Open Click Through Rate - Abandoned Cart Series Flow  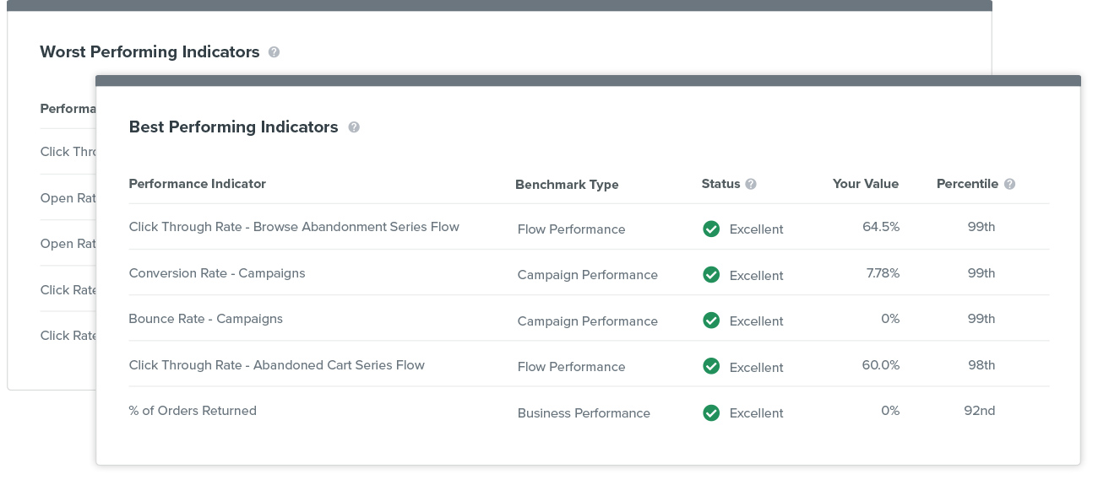click(x=276, y=365)
